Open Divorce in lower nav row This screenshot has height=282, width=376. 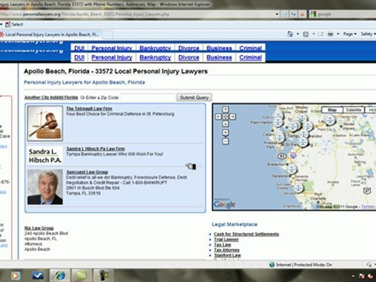pos(189,58)
